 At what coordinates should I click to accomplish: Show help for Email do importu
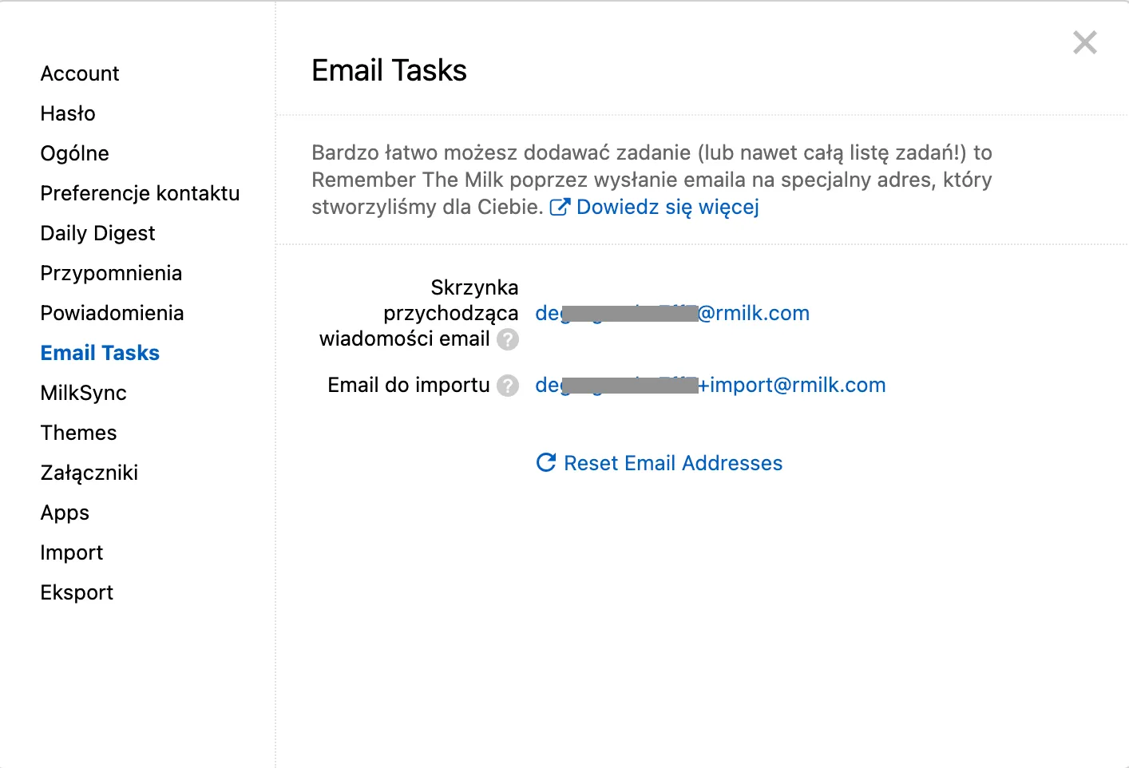click(x=508, y=386)
